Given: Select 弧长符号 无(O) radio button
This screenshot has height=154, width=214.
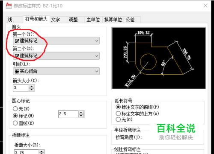Looking at the screenshot, I should 118,119.
